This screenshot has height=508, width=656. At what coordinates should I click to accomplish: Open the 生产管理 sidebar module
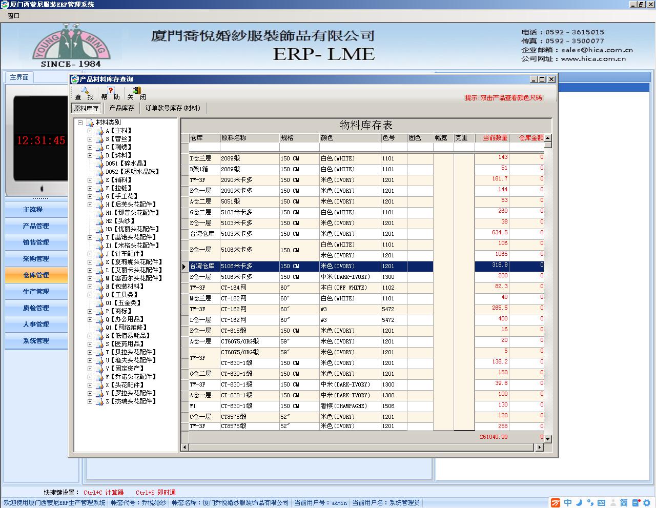tap(36, 292)
